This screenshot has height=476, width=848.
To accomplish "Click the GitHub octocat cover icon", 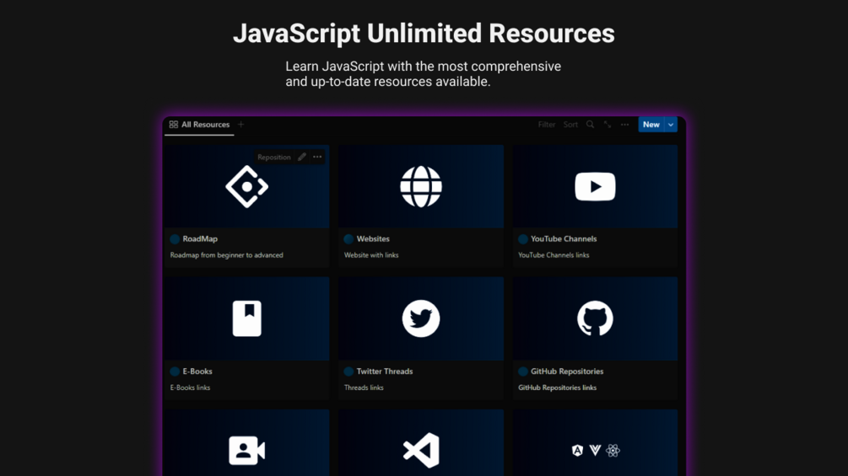I will [595, 318].
